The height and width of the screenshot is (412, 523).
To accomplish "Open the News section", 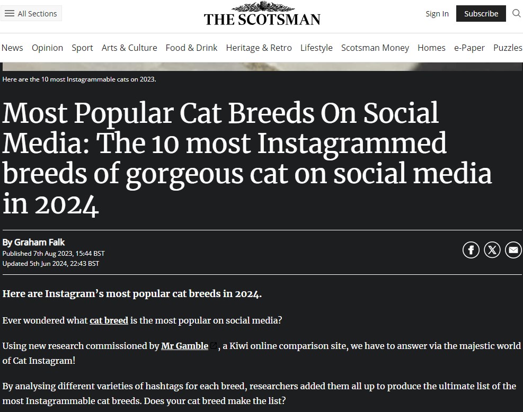I will click(12, 48).
